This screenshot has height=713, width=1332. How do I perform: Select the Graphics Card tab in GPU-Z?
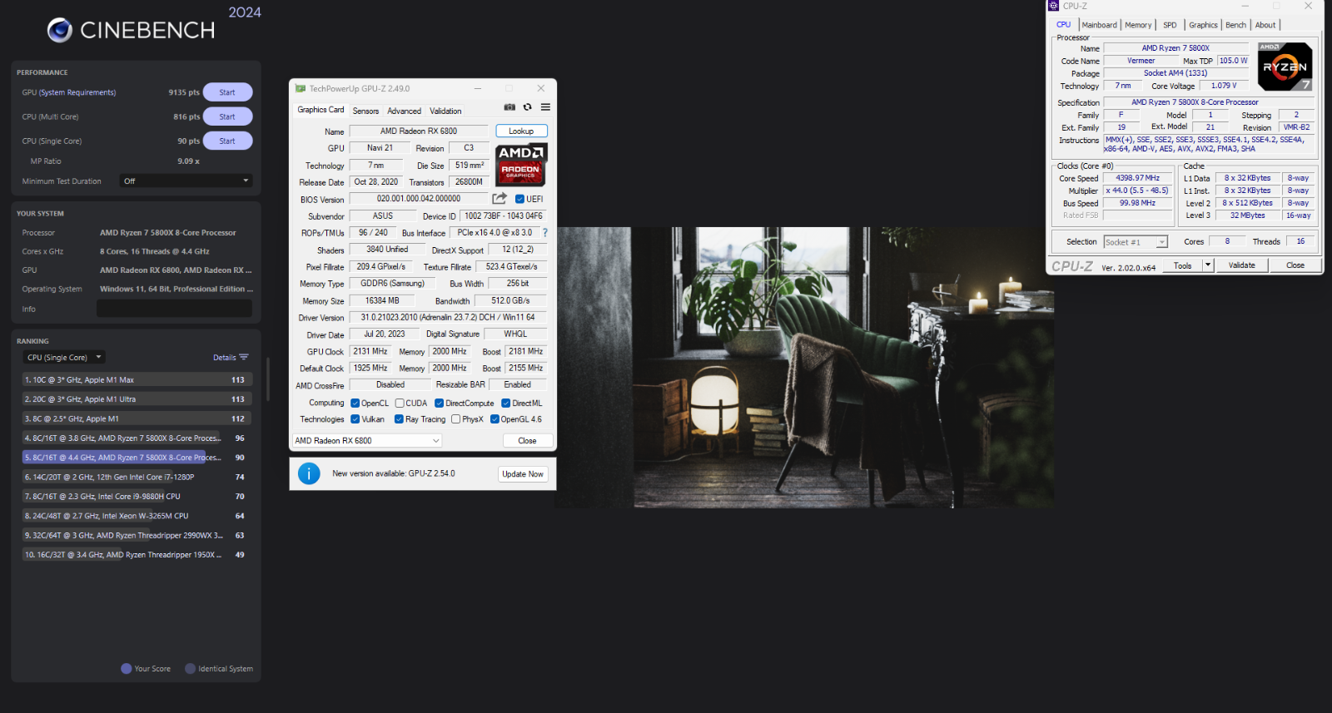[321, 110]
